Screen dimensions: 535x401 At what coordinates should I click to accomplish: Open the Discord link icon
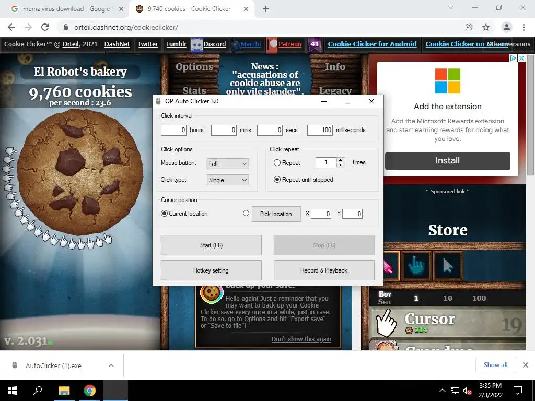point(197,44)
